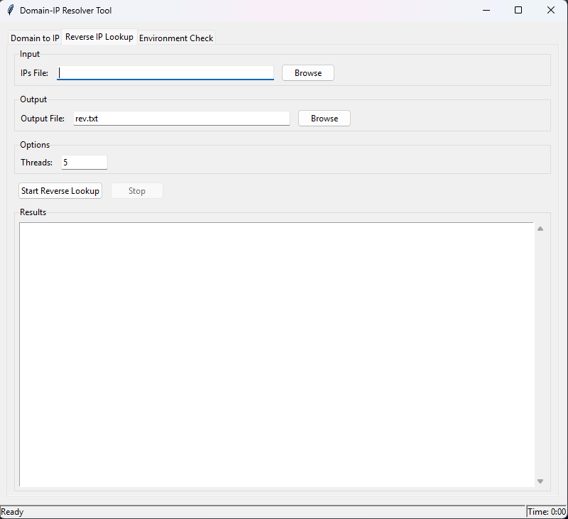The image size is (568, 519).
Task: Click the 'Output File:' label
Action: point(43,119)
